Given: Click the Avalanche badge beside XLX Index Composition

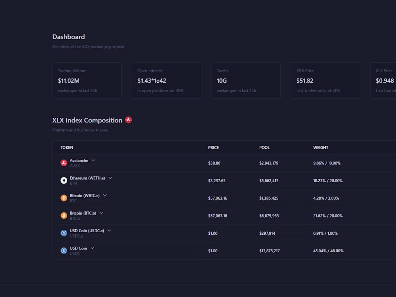Looking at the screenshot, I should point(129,120).
